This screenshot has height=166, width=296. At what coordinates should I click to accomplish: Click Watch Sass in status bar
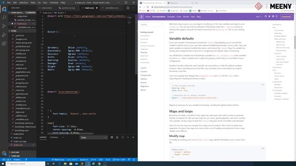pyautogui.click(x=58, y=160)
